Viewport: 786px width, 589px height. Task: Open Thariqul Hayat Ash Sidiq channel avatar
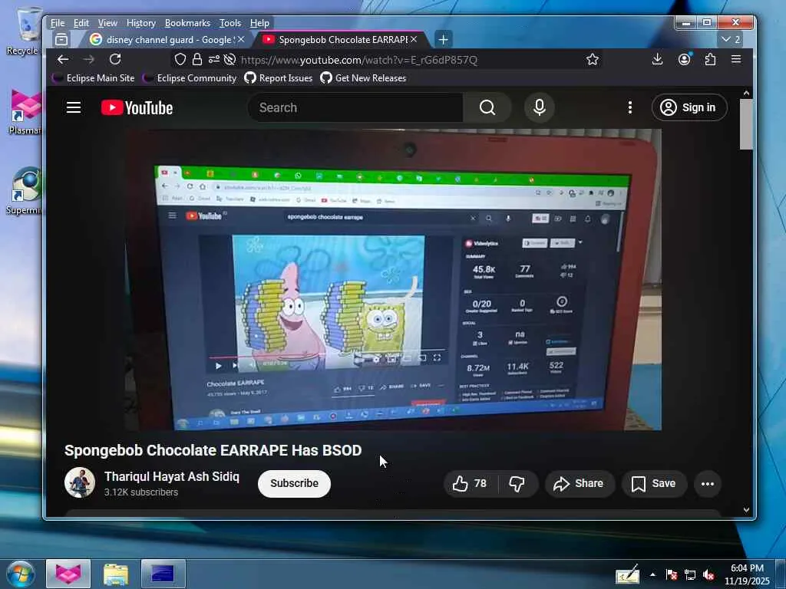80,483
